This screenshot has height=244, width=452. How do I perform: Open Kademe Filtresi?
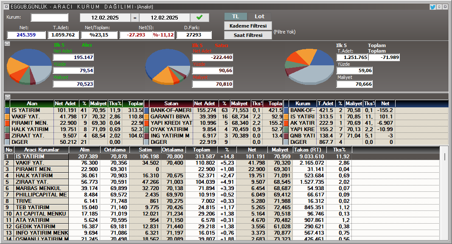click(248, 26)
